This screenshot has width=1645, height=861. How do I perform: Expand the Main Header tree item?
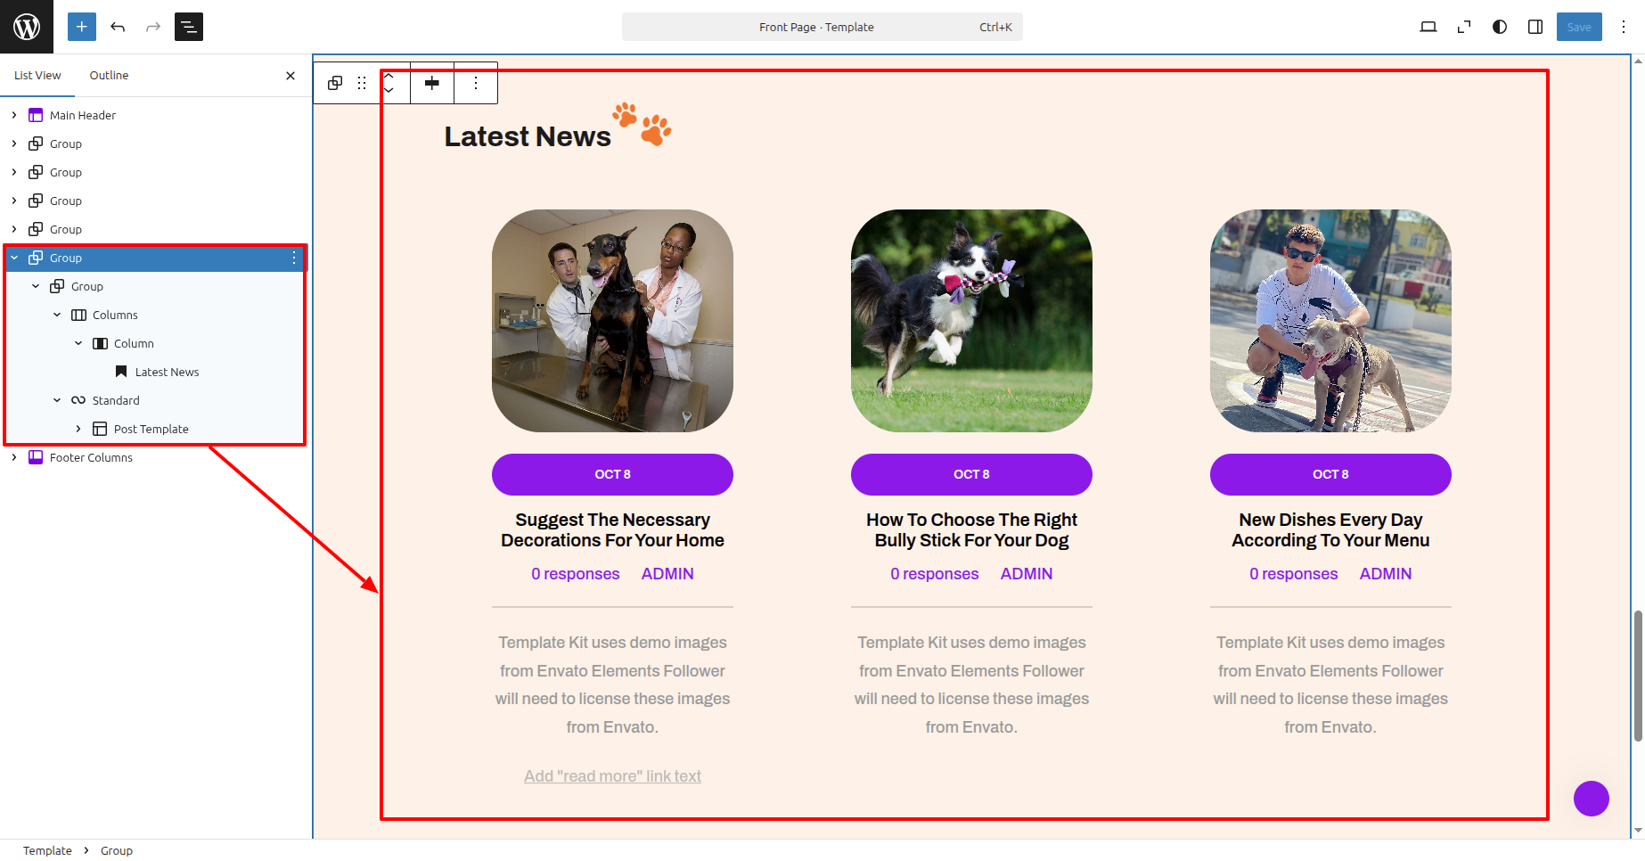pyautogui.click(x=14, y=115)
